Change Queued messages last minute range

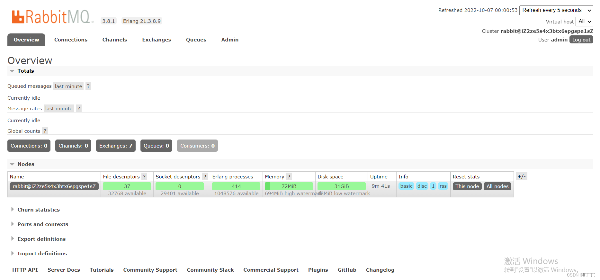pos(68,86)
